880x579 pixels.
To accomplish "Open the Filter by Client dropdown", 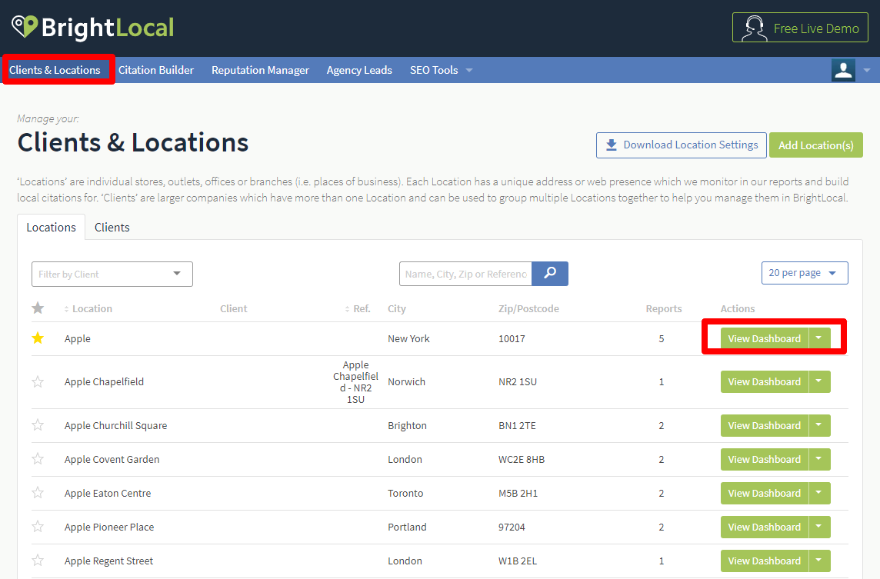I will [x=112, y=275].
